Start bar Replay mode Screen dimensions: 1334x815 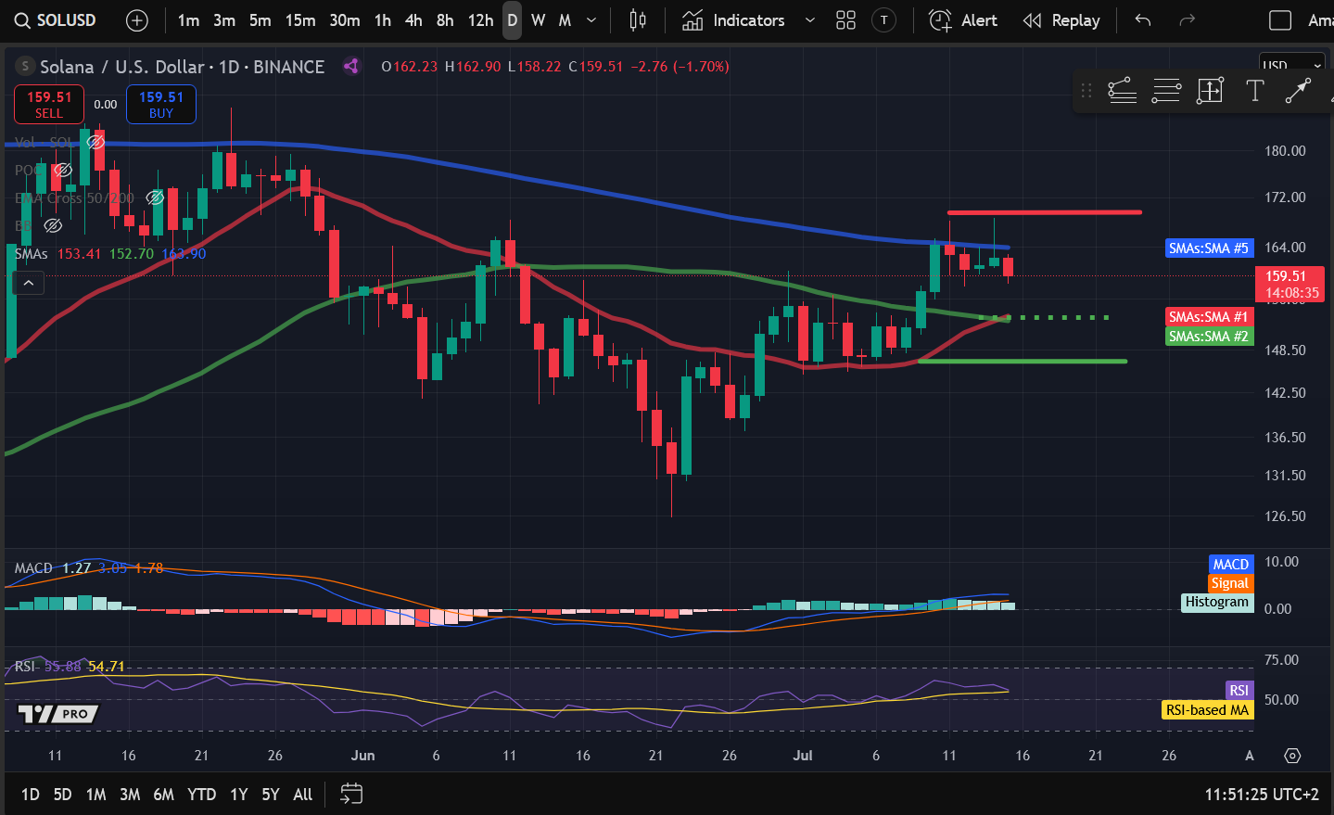coord(1061,20)
